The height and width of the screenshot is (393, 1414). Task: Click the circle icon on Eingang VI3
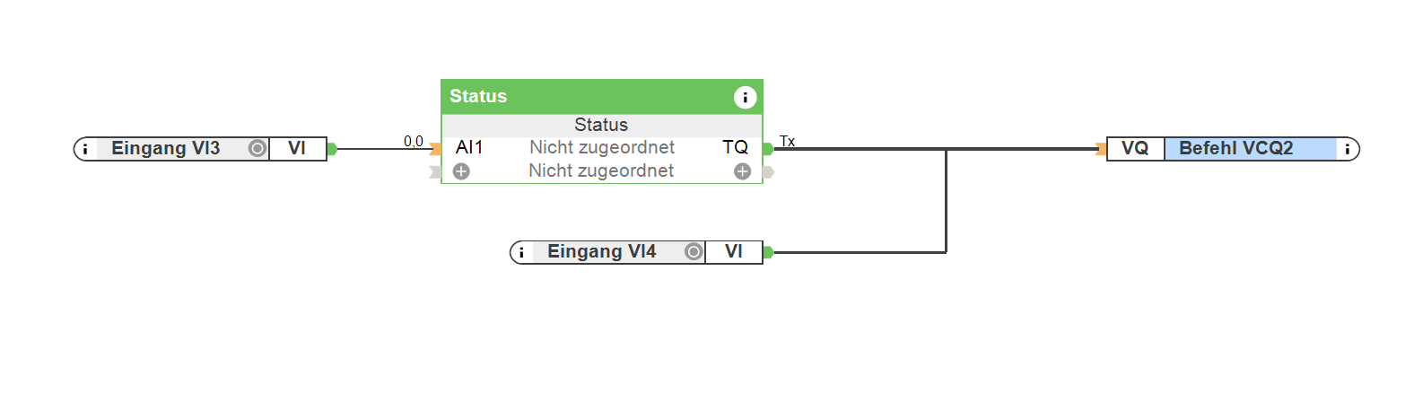click(257, 149)
